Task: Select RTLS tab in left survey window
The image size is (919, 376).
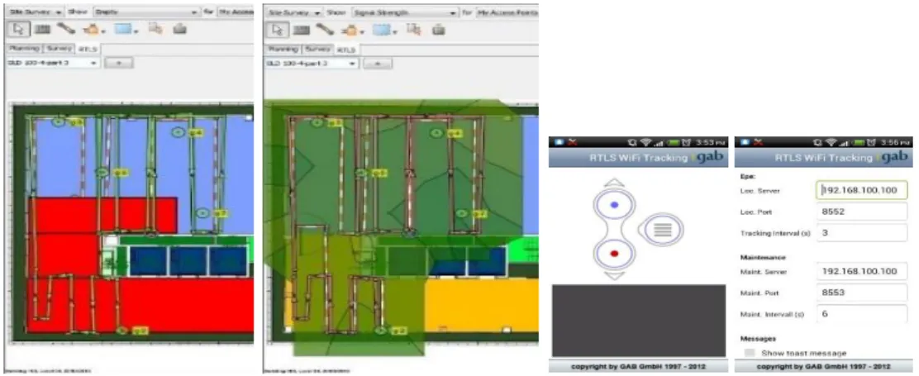Action: 88,50
